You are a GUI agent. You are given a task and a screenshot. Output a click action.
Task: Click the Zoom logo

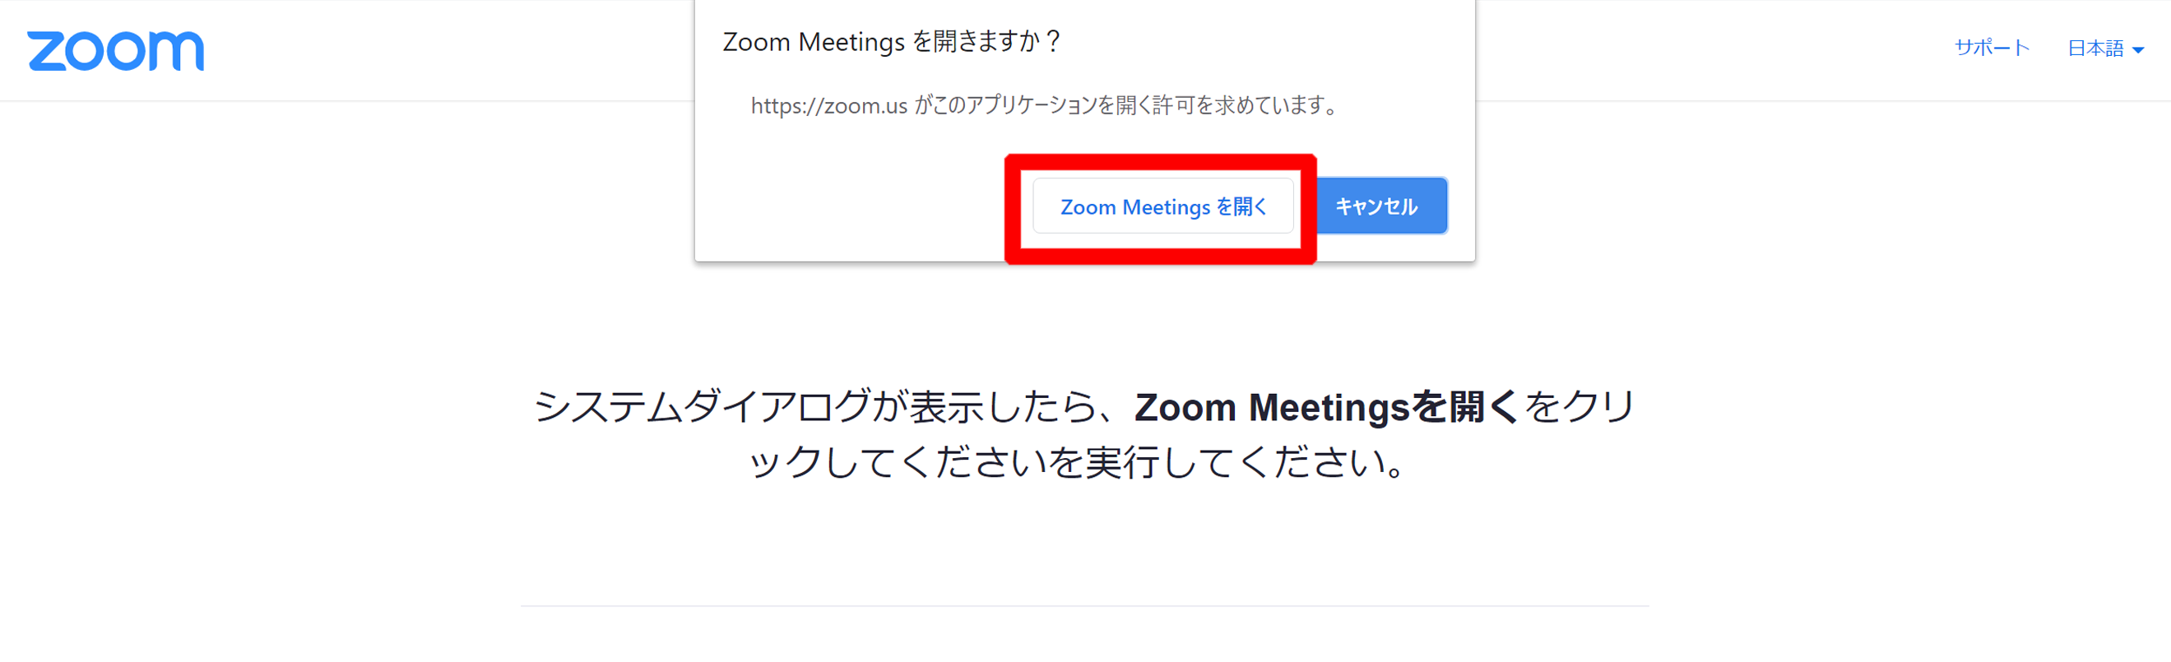pyautogui.click(x=115, y=50)
